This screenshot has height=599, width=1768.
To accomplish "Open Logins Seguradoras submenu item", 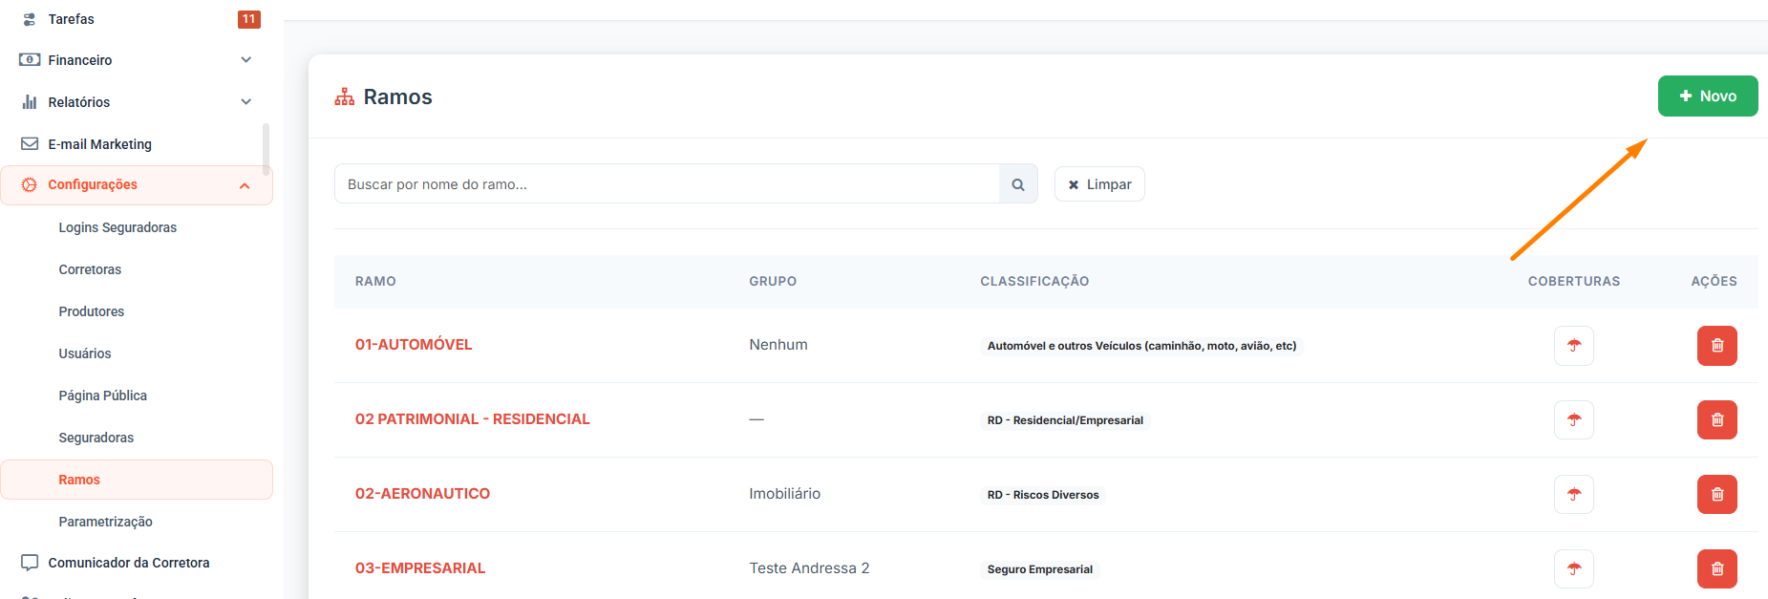I will pos(117,227).
